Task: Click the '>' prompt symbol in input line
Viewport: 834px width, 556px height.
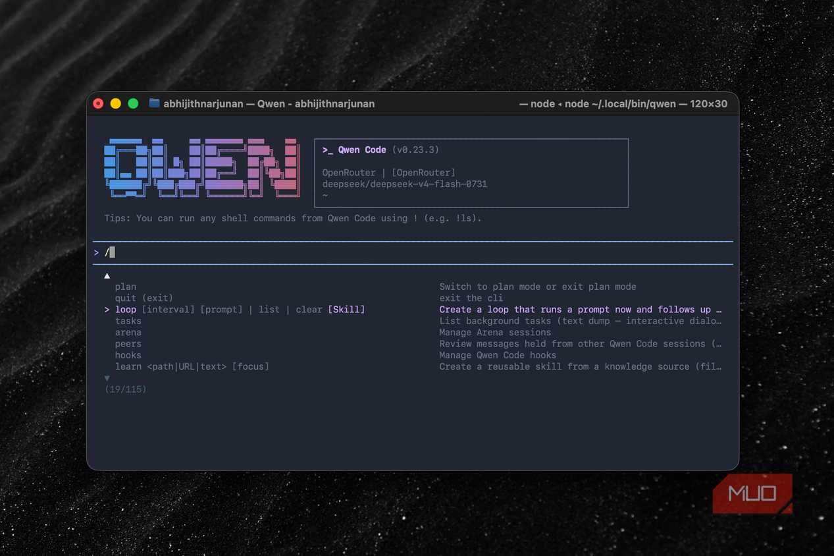Action: pyautogui.click(x=96, y=252)
